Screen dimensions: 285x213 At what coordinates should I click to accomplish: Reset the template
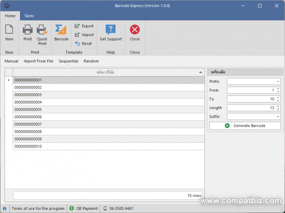click(83, 44)
